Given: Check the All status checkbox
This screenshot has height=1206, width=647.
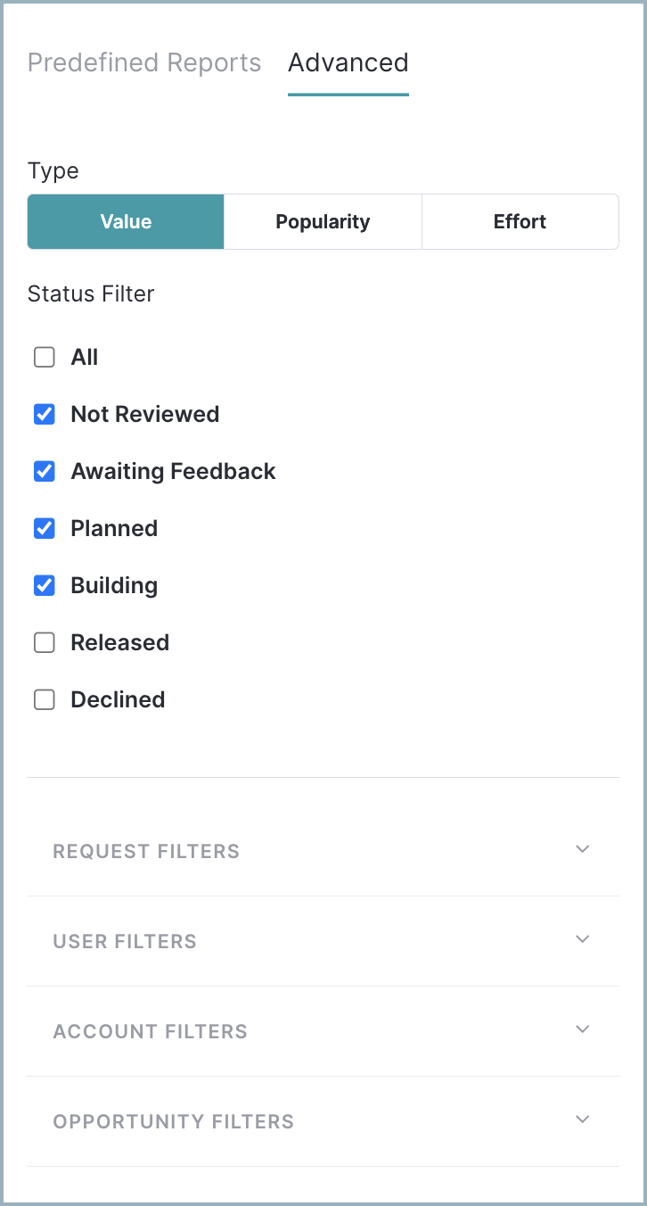Looking at the screenshot, I should [45, 358].
